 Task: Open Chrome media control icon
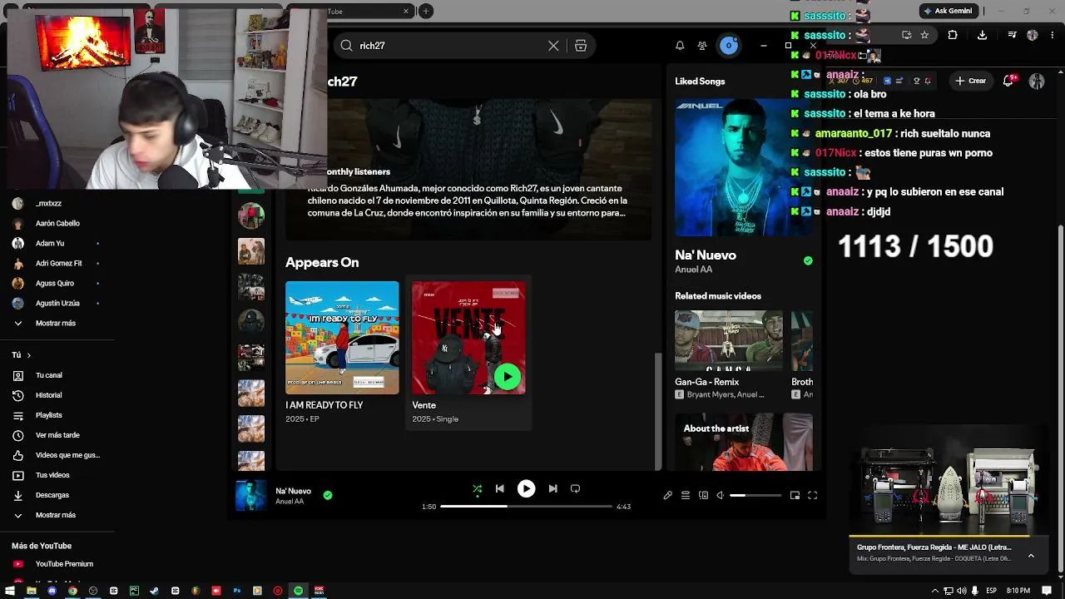click(1012, 35)
